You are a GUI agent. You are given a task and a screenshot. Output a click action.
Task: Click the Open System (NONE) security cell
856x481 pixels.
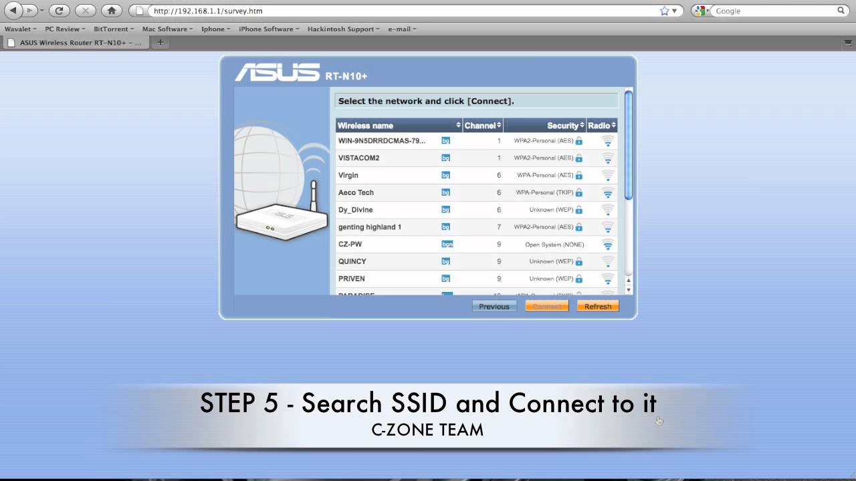click(554, 245)
